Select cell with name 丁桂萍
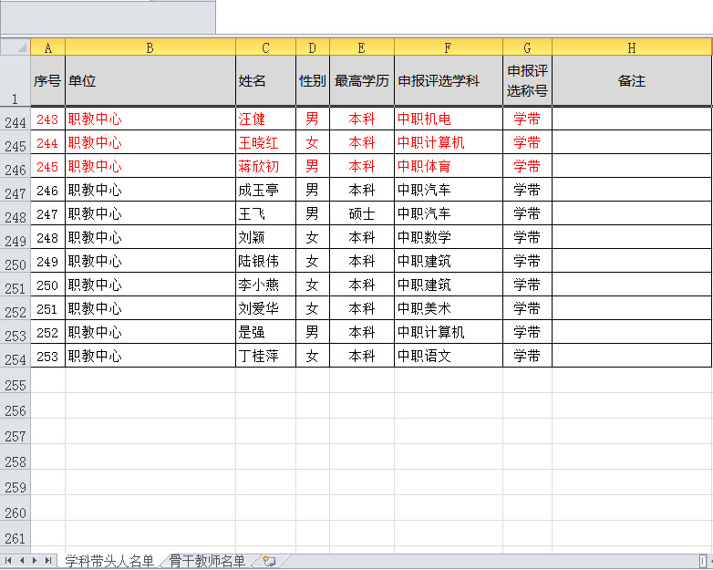The height and width of the screenshot is (570, 713). coord(265,356)
